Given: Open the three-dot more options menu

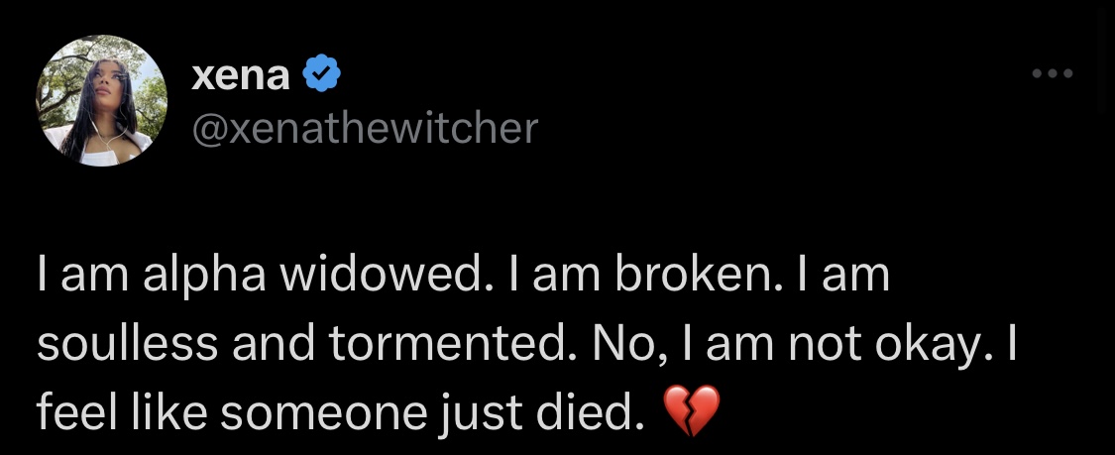Looking at the screenshot, I should [1053, 73].
